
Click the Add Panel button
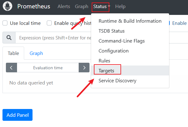tap(18, 115)
